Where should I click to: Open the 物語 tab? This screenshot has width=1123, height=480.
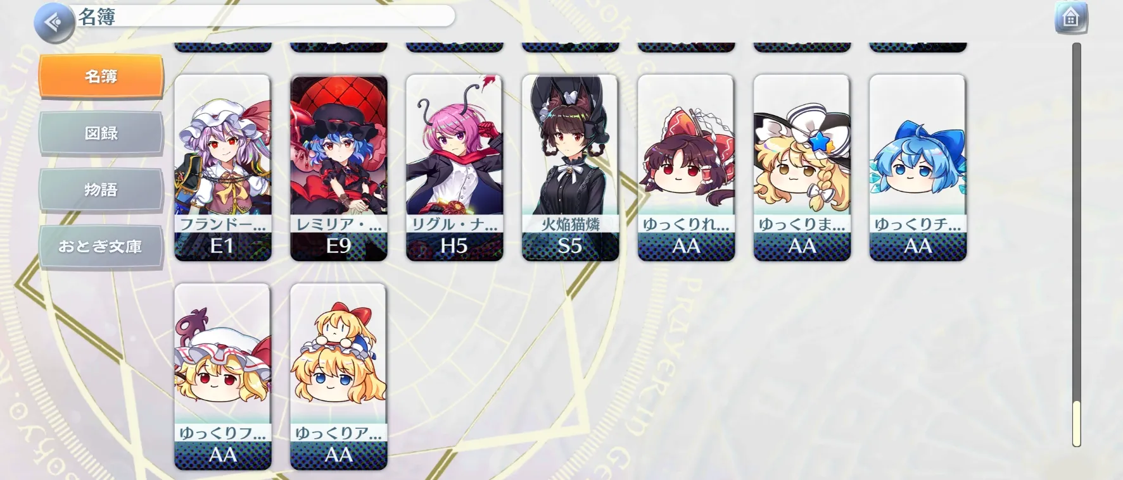(101, 190)
